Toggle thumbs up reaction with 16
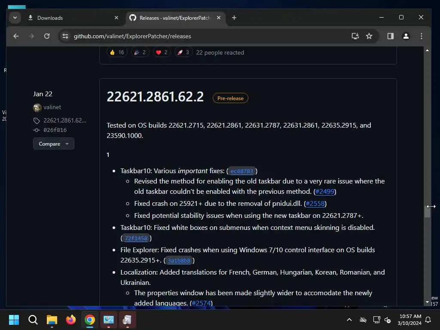This screenshot has width=440, height=330. (x=117, y=52)
